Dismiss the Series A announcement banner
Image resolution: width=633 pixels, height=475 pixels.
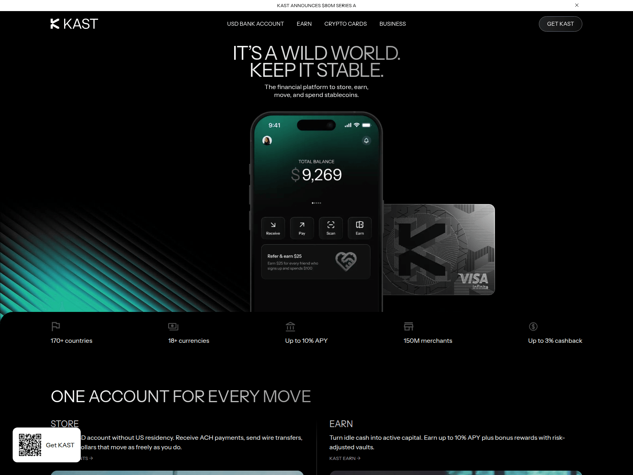pos(576,5)
